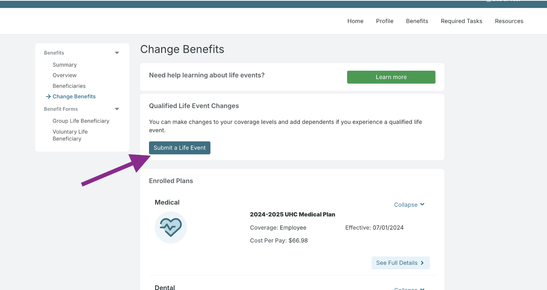
Task: Select Change Benefits sidebar link
Action: click(x=74, y=96)
